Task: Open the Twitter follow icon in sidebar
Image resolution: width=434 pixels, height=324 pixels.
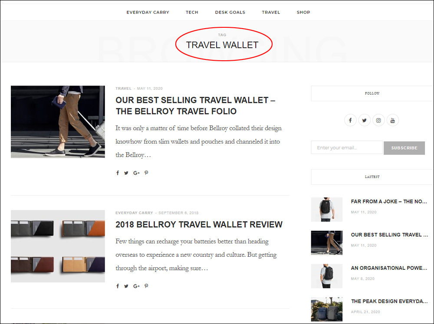Action: pyautogui.click(x=364, y=120)
